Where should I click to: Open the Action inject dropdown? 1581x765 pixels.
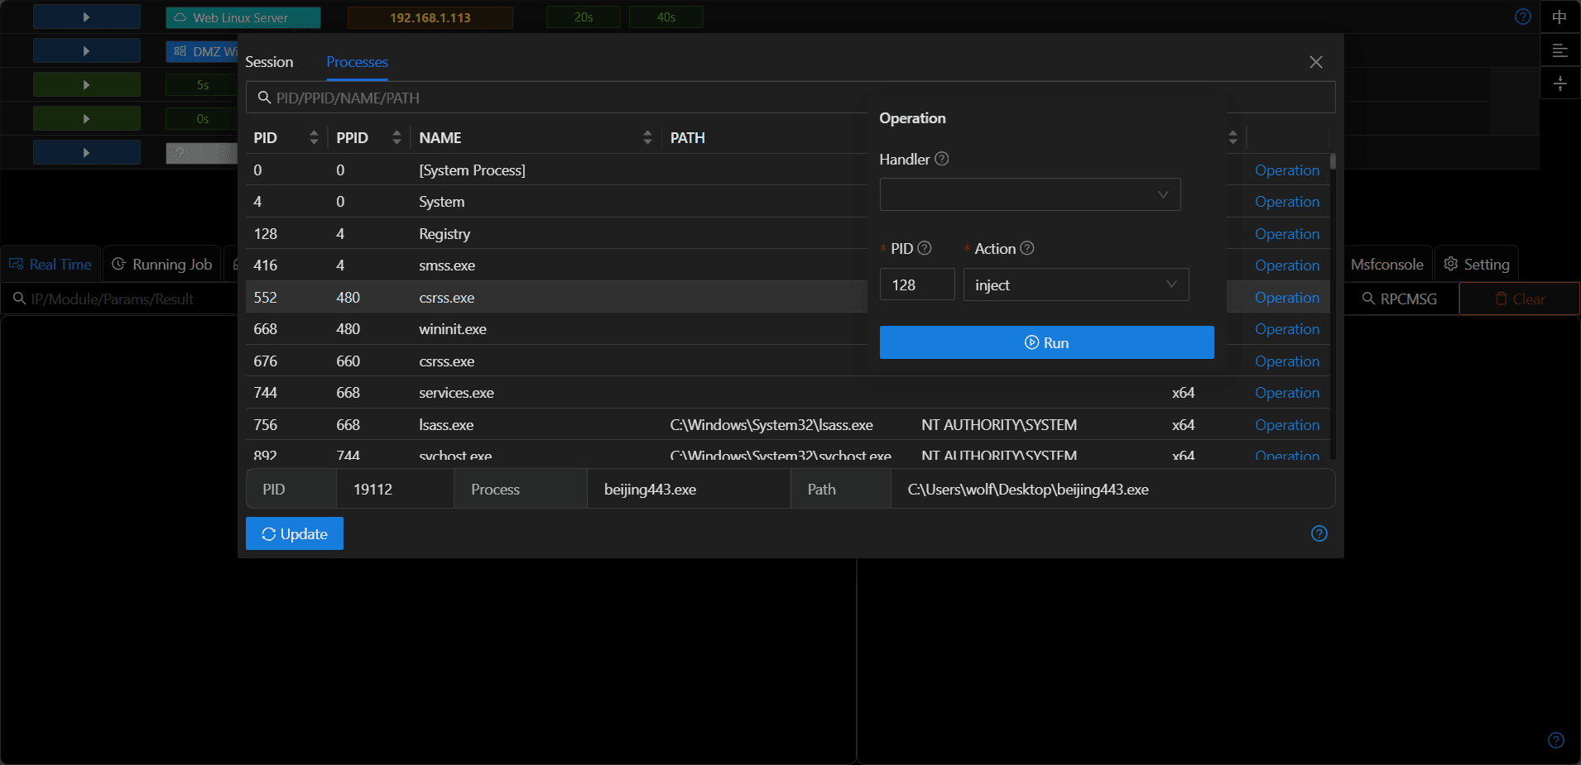coord(1076,284)
